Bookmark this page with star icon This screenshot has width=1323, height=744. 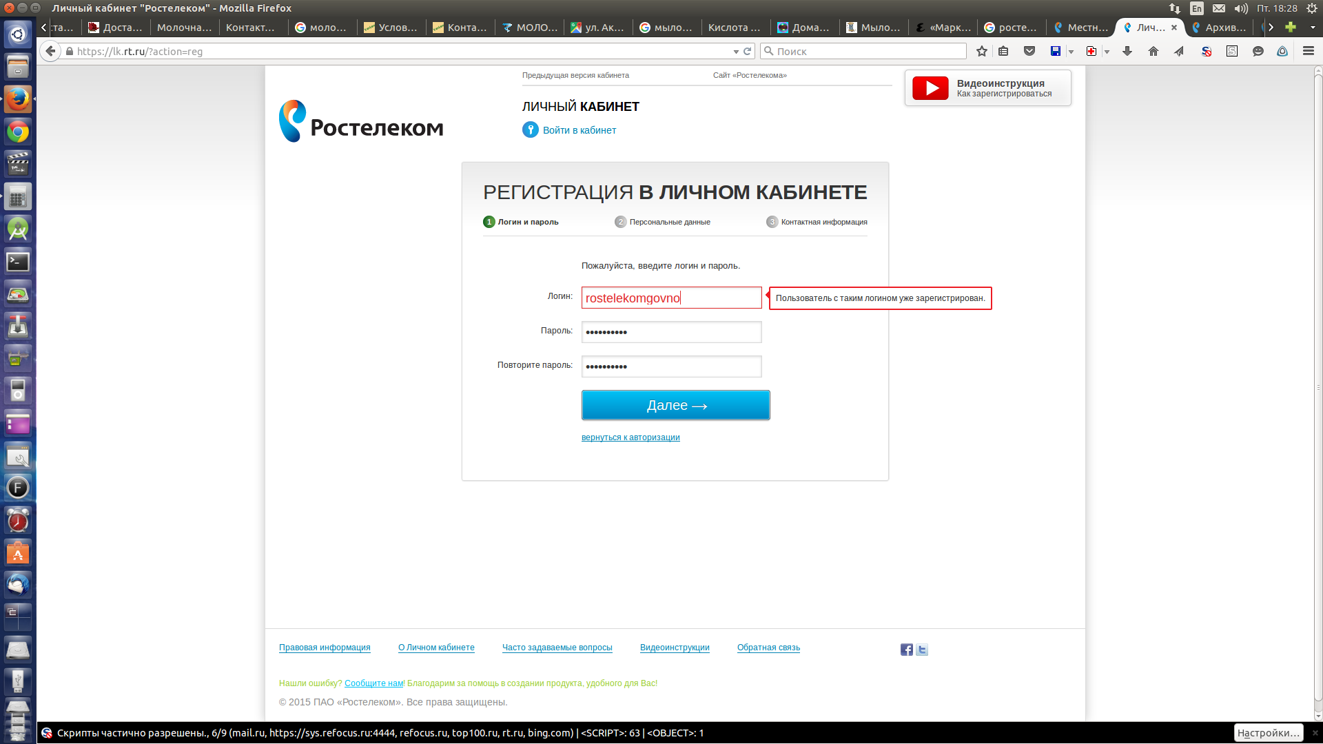[x=982, y=51]
